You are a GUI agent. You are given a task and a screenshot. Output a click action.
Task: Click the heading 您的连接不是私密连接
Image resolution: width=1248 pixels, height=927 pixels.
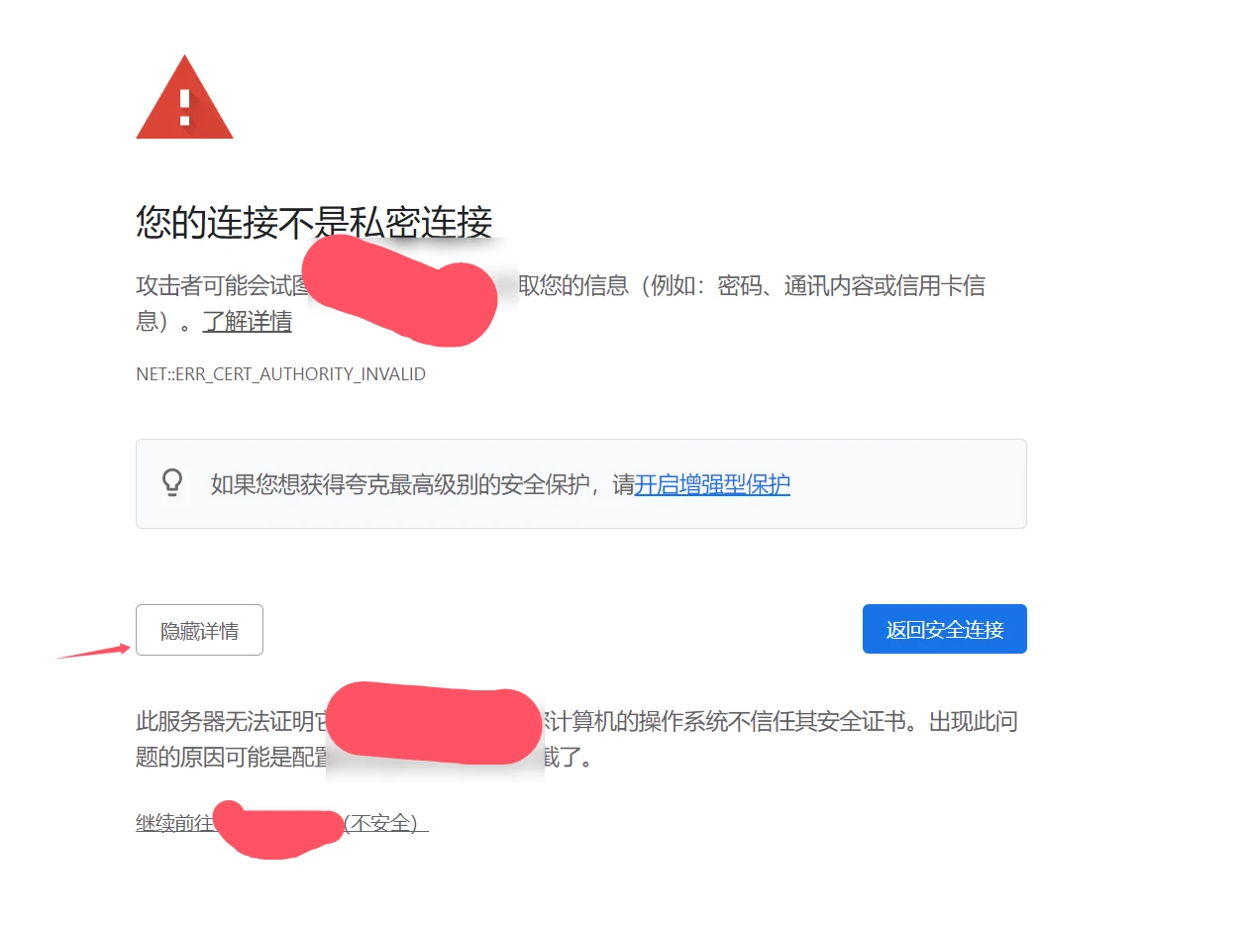point(314,223)
